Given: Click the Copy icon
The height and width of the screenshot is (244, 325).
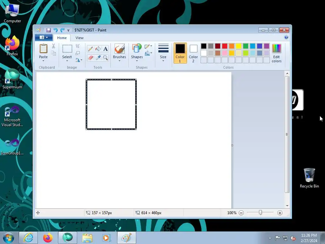Looking at the screenshot, I should pyautogui.click(x=53, y=53).
